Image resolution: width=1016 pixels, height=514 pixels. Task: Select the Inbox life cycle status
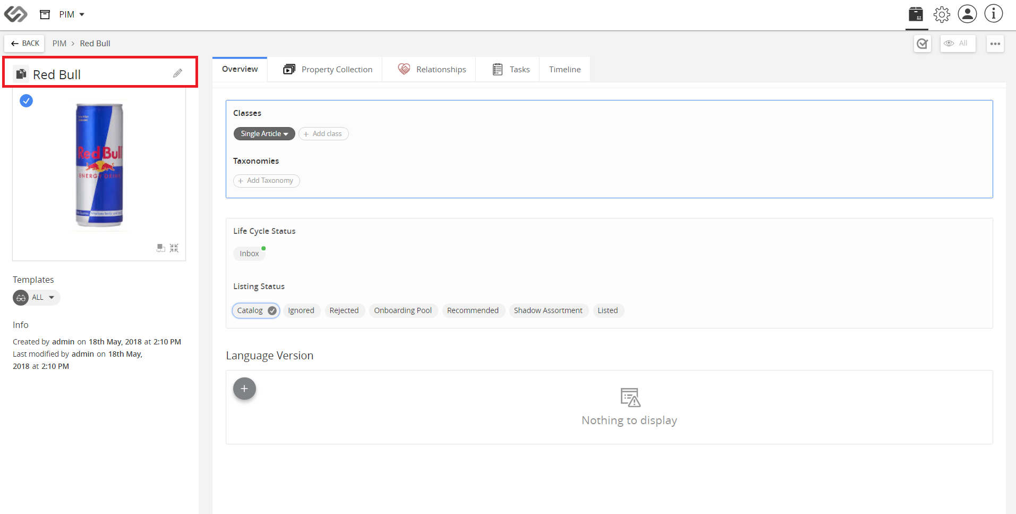point(249,254)
